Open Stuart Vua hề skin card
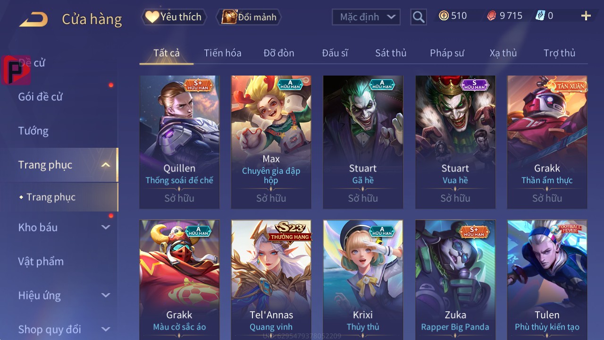 [455, 142]
